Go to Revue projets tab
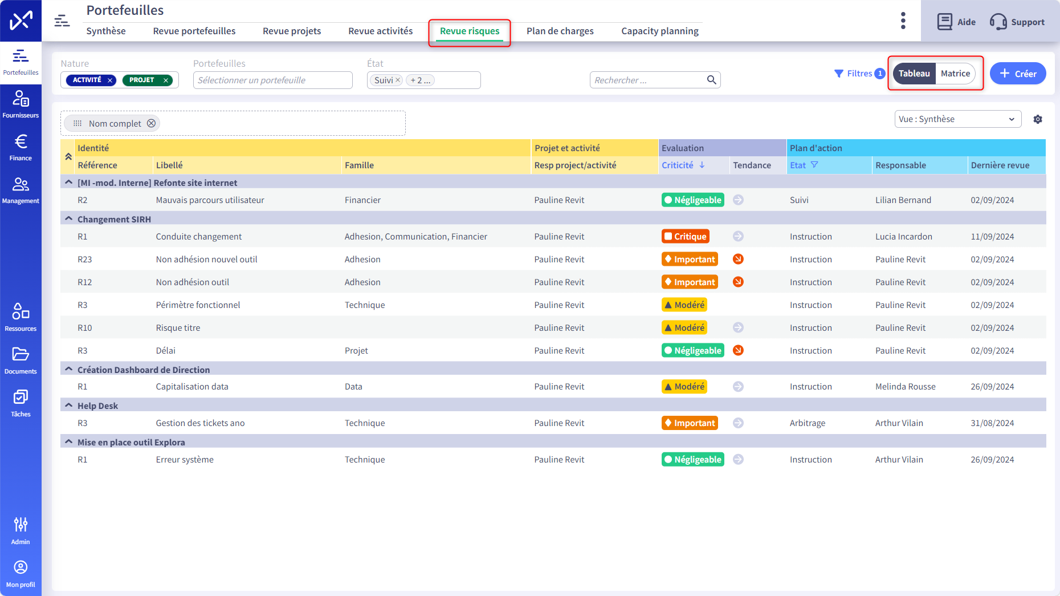Image resolution: width=1060 pixels, height=596 pixels. pyautogui.click(x=292, y=31)
